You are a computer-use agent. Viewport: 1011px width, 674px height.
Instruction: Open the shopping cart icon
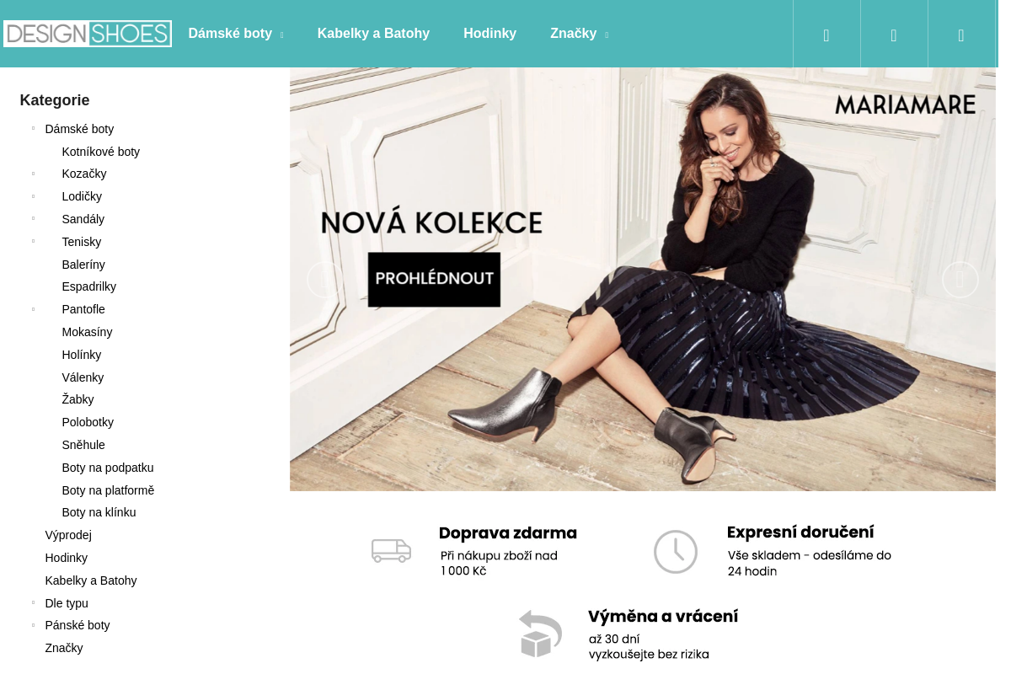click(960, 35)
